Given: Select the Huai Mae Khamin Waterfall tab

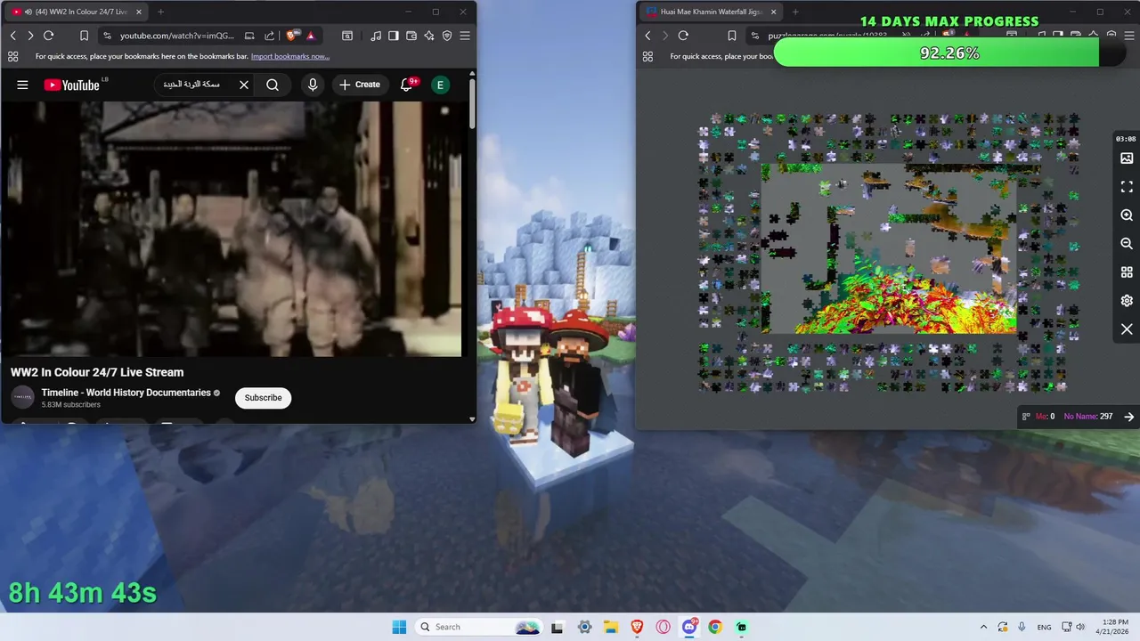Looking at the screenshot, I should pos(711,12).
